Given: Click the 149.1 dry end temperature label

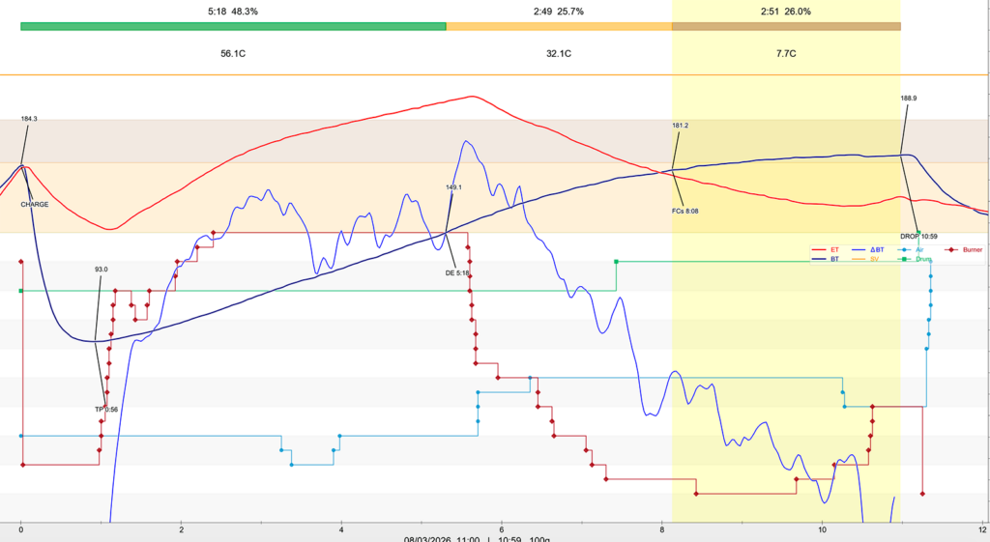Looking at the screenshot, I should pos(454,187).
